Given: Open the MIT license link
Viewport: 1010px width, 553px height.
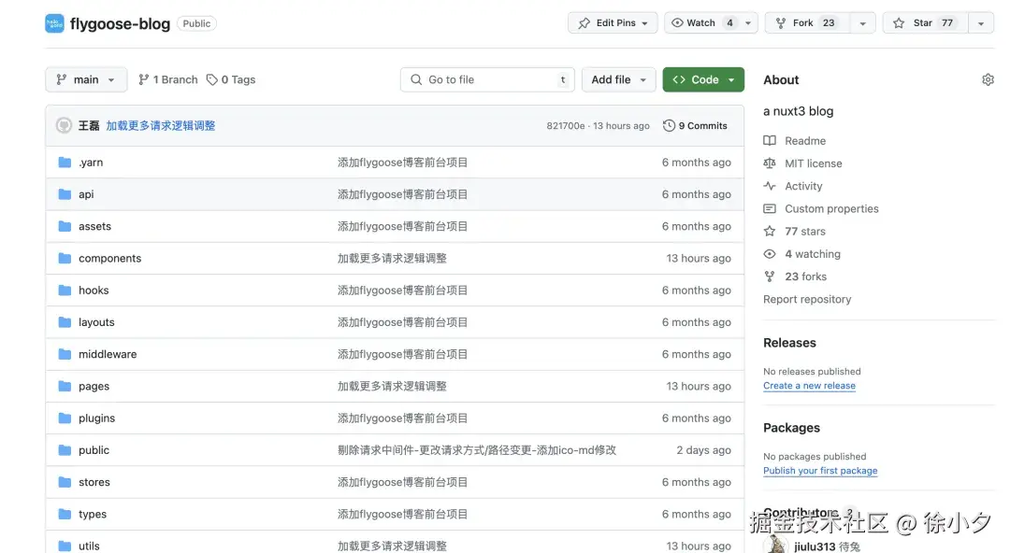Looking at the screenshot, I should 813,163.
